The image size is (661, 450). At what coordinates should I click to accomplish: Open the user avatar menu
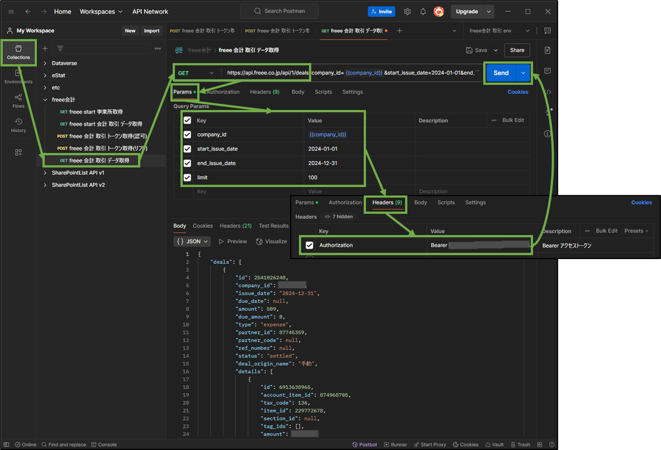point(439,11)
